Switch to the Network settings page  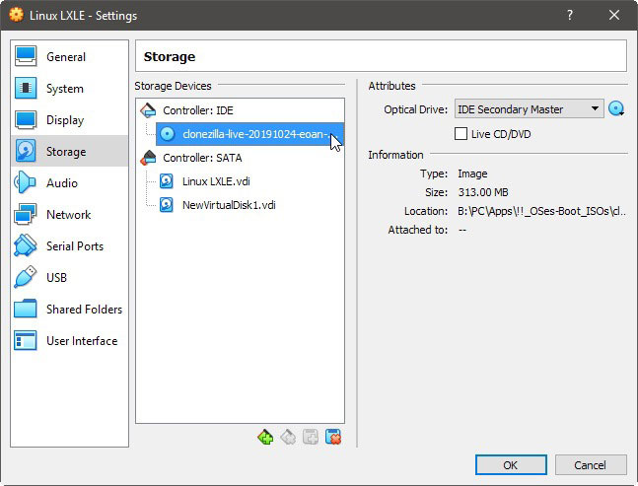[69, 214]
